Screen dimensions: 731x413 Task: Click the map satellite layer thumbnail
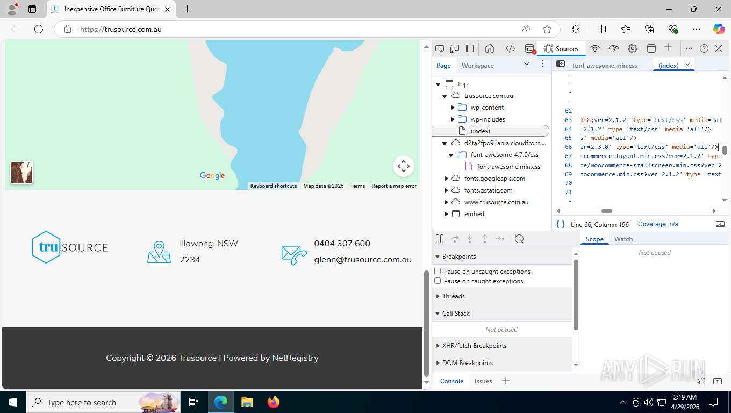pyautogui.click(x=21, y=173)
